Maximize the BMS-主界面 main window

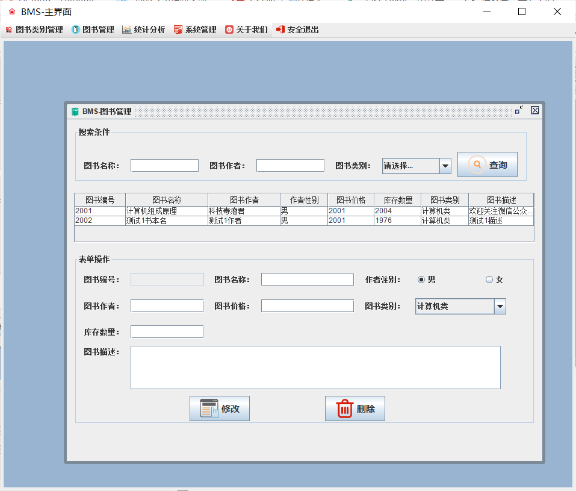[x=522, y=12]
